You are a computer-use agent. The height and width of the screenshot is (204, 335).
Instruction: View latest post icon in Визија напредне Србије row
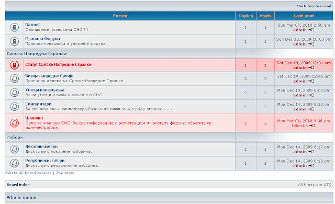pyautogui.click(x=311, y=81)
